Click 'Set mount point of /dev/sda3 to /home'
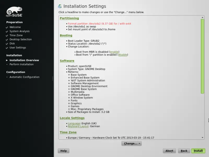The height and width of the screenshot is (157, 209). [92, 29]
